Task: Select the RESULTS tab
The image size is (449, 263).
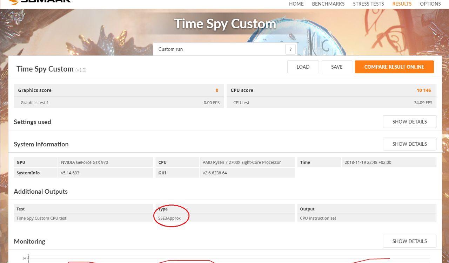Action: coord(402,4)
